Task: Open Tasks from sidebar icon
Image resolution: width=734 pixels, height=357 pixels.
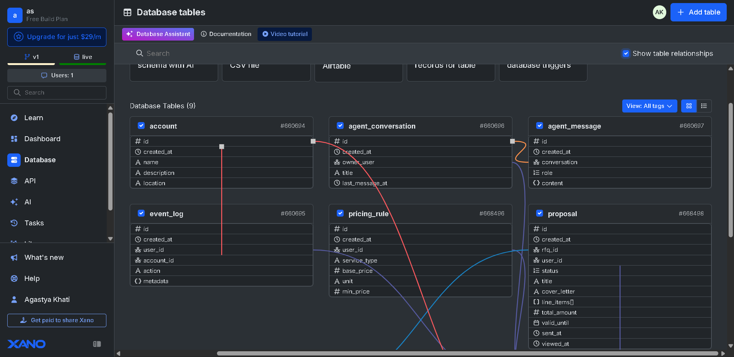Action: [14, 223]
